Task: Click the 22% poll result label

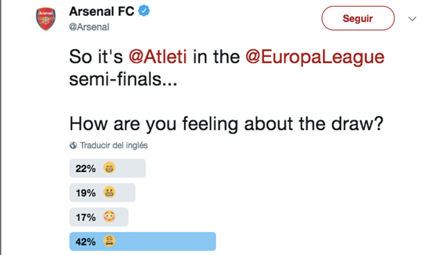Action: pos(85,169)
